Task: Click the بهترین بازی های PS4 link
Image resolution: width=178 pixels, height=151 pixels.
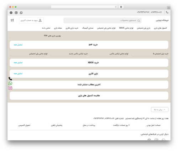Action: [52, 36]
